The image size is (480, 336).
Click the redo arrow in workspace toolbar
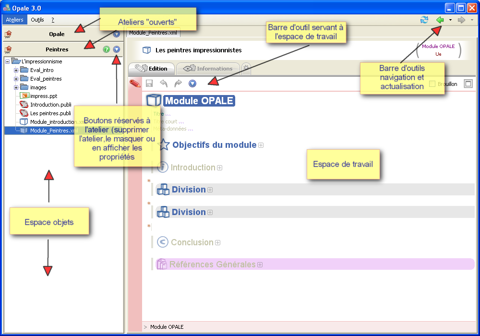click(178, 84)
